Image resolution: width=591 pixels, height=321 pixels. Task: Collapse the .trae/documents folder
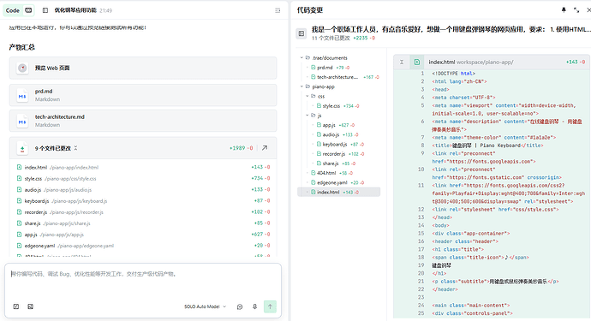click(x=301, y=58)
